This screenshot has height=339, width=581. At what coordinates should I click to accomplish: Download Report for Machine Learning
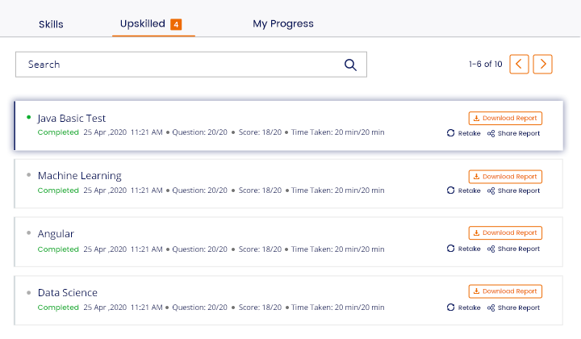pos(505,177)
